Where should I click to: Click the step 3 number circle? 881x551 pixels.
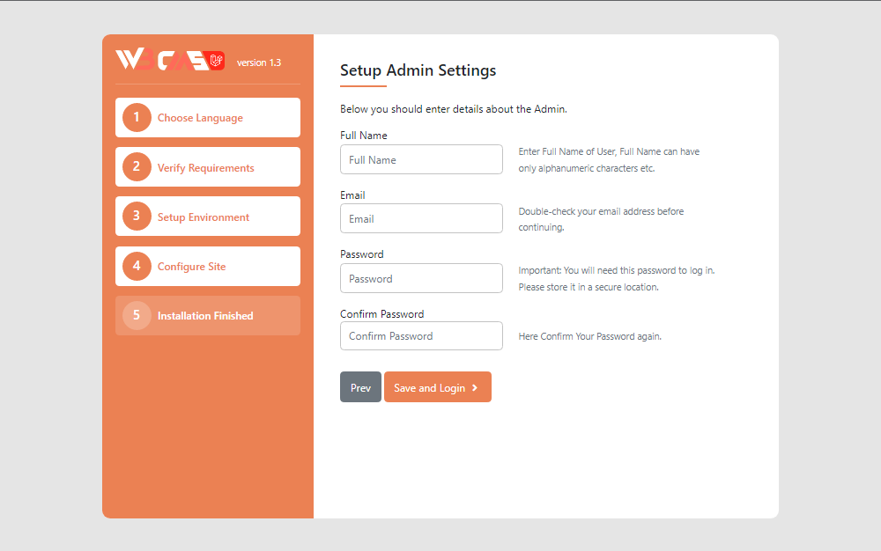pos(137,217)
